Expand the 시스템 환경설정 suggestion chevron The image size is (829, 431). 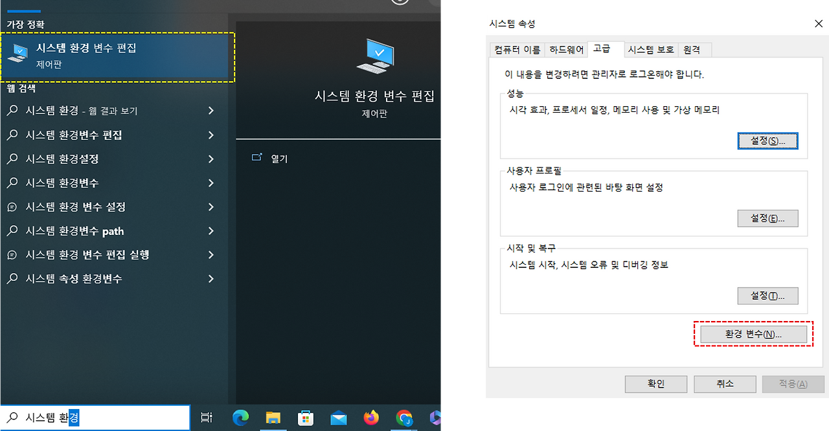211,159
